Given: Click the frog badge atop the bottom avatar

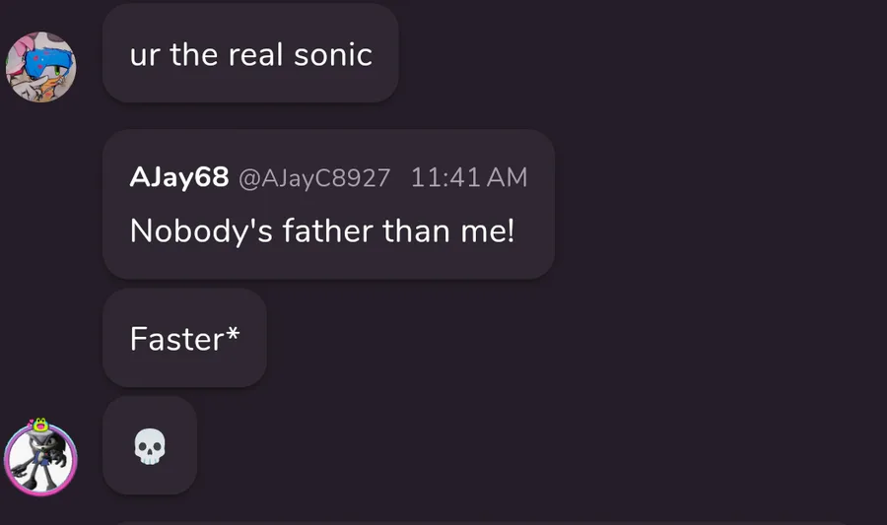Looking at the screenshot, I should [40, 426].
